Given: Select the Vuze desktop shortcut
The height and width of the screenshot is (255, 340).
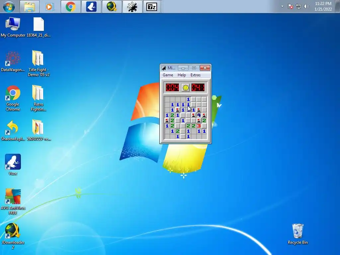Looking at the screenshot, I should point(13,165).
